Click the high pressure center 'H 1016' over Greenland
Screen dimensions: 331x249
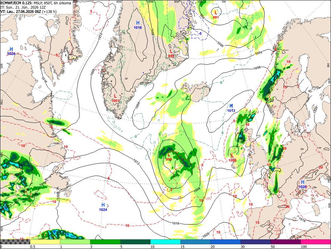pos(138,25)
